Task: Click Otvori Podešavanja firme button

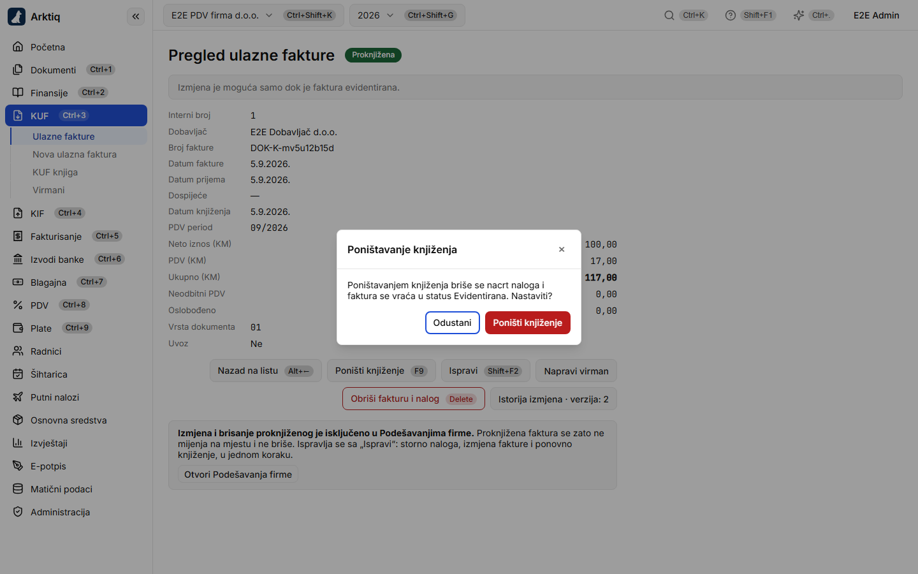Action: pos(238,475)
